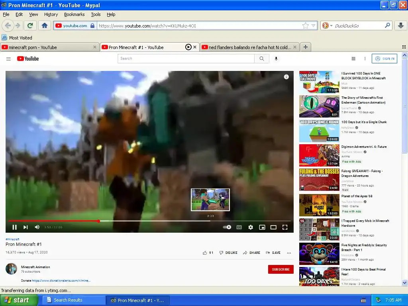This screenshot has width=408, height=306.
Task: Open player settings gear
Action: 251,227
